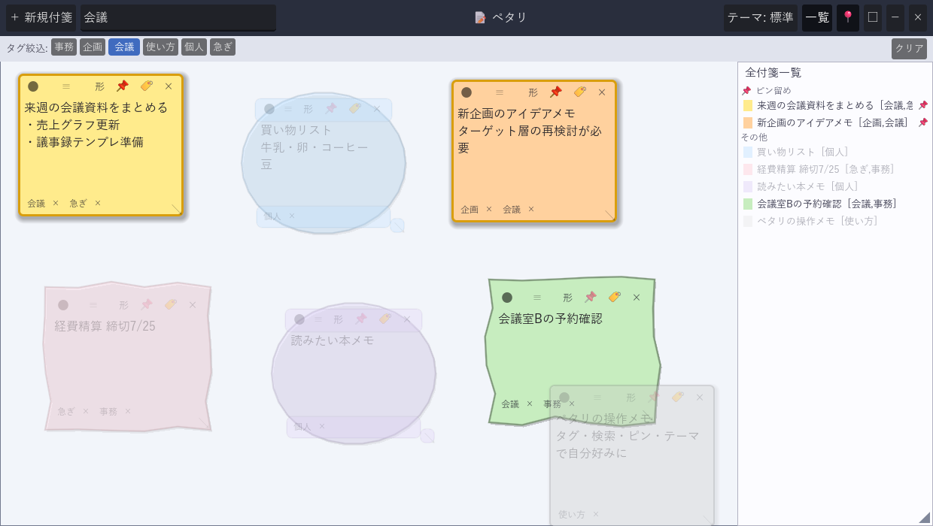Create a note with 新規付箋 button
933x526 pixels.
coord(41,17)
